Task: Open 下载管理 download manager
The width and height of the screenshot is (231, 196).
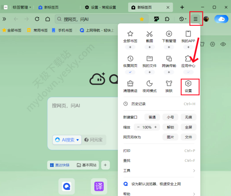Action: click(169, 36)
